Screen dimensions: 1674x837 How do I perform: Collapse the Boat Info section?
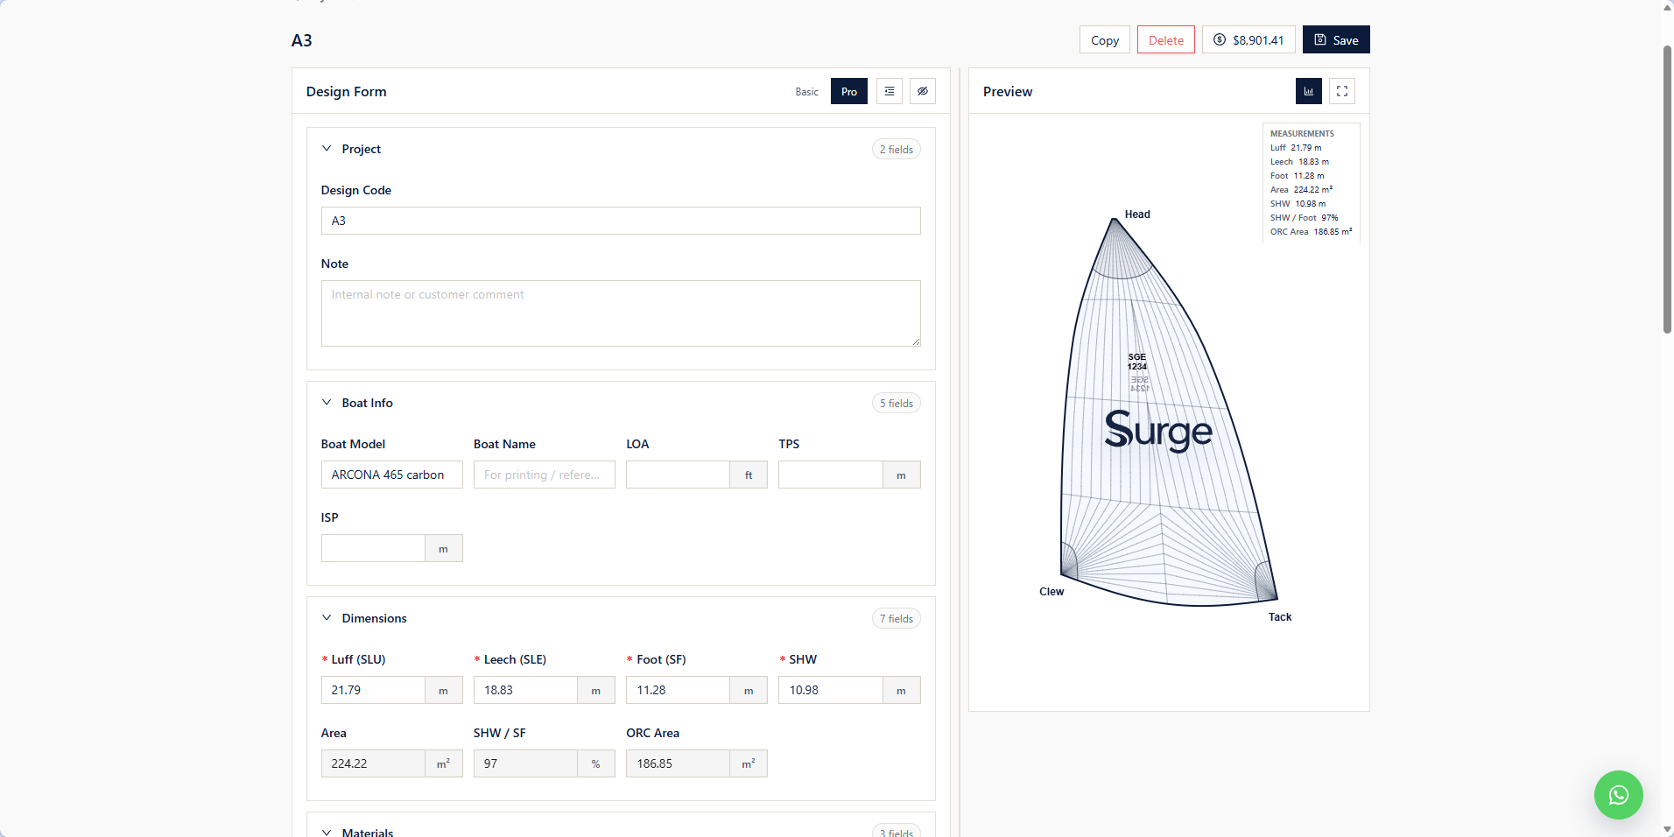pos(327,403)
